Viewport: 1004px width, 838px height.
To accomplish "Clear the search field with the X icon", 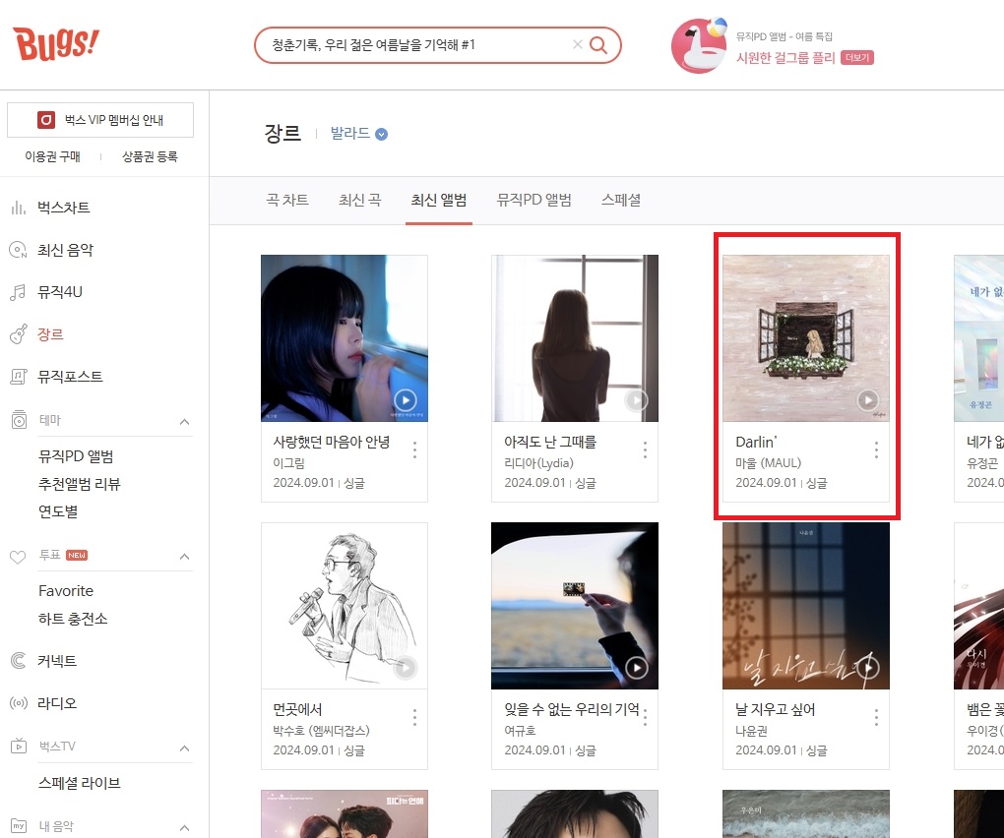I will point(577,44).
